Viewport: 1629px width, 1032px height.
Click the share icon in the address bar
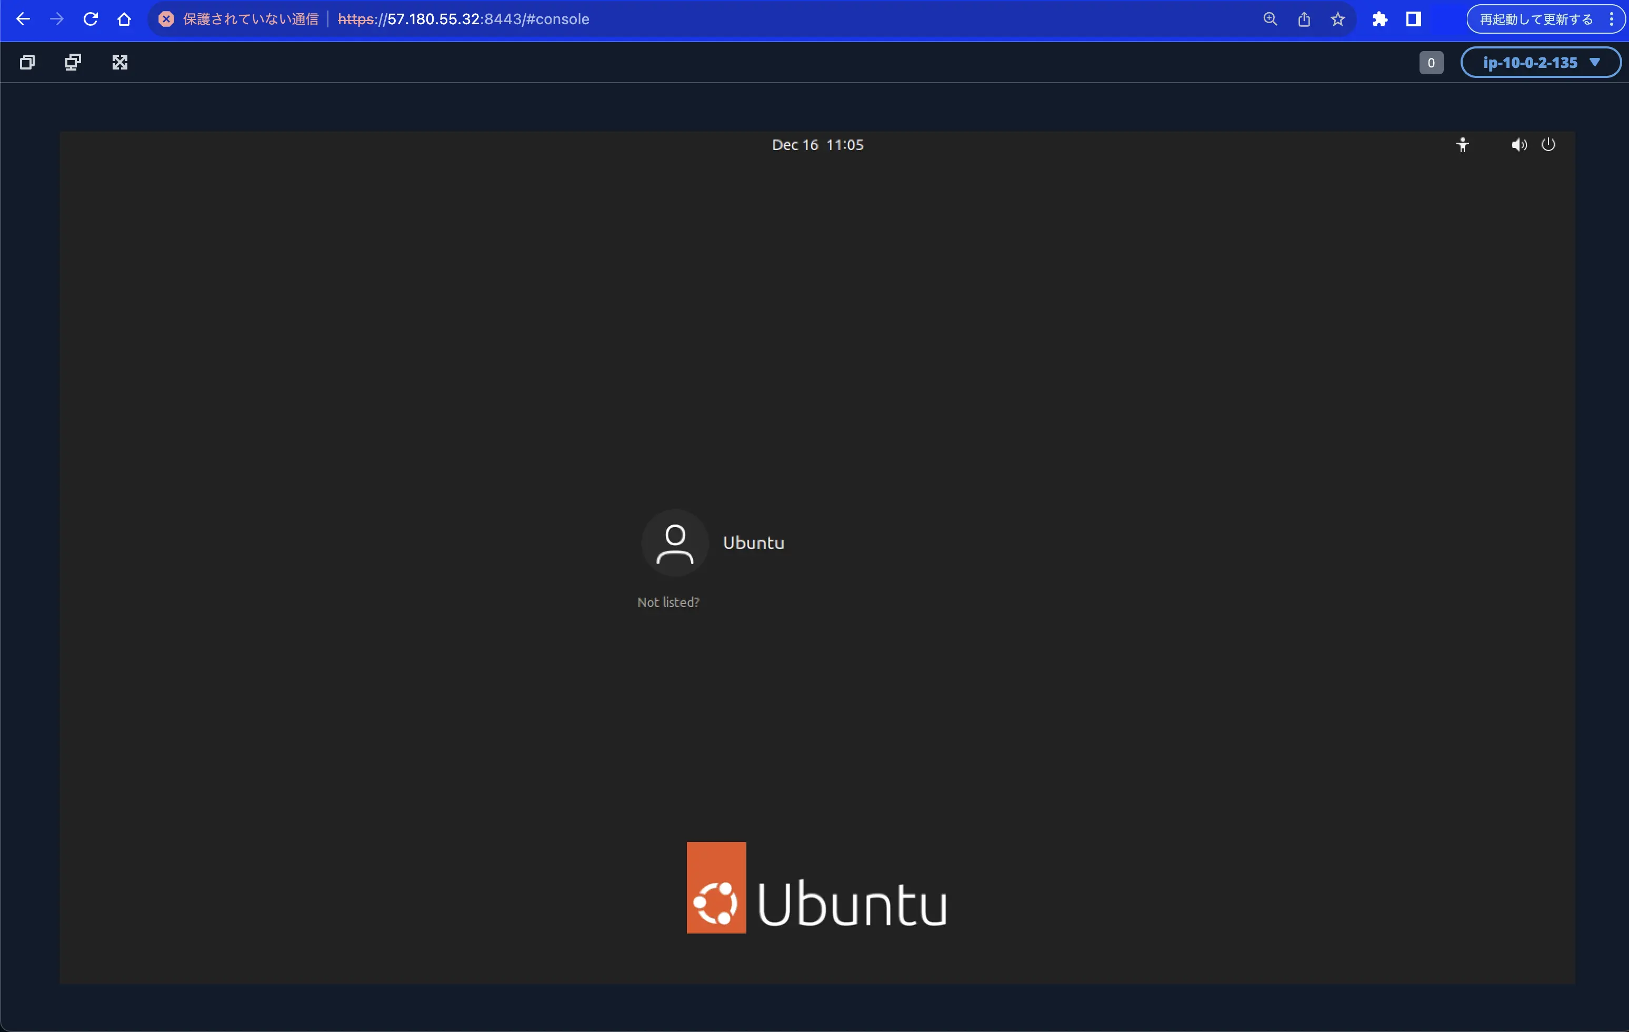click(1304, 19)
